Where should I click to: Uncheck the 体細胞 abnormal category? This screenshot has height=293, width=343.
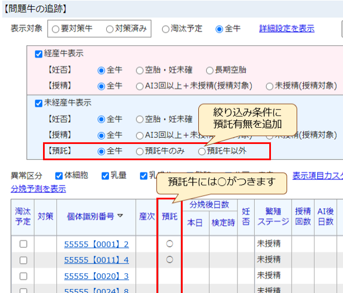click(x=59, y=176)
